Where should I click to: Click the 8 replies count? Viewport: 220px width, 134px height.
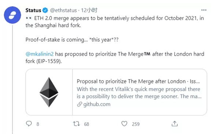pyautogui.click(x=38, y=124)
